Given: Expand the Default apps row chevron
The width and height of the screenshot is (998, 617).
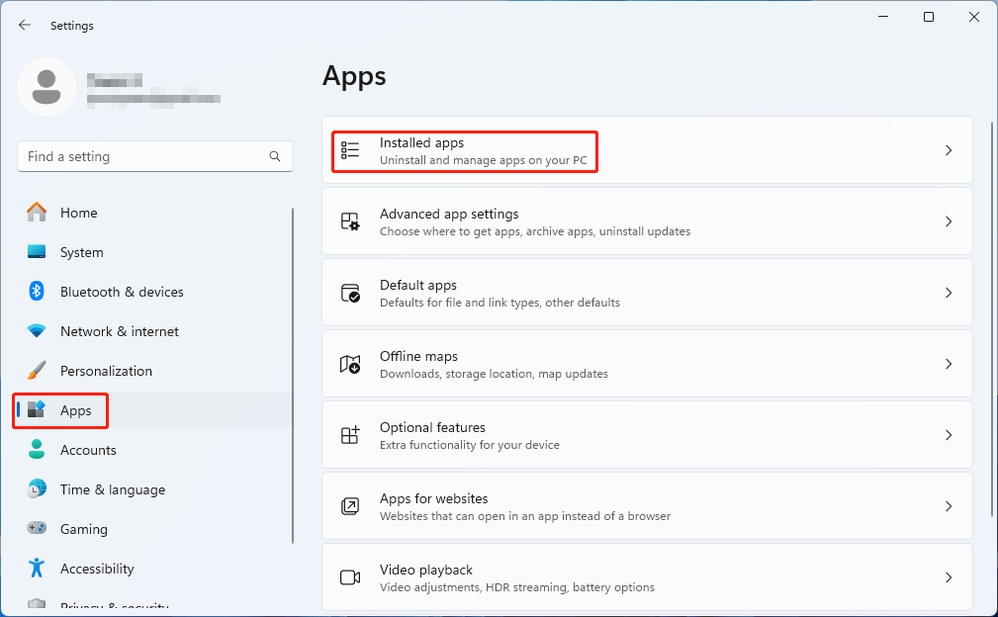Looking at the screenshot, I should (948, 293).
